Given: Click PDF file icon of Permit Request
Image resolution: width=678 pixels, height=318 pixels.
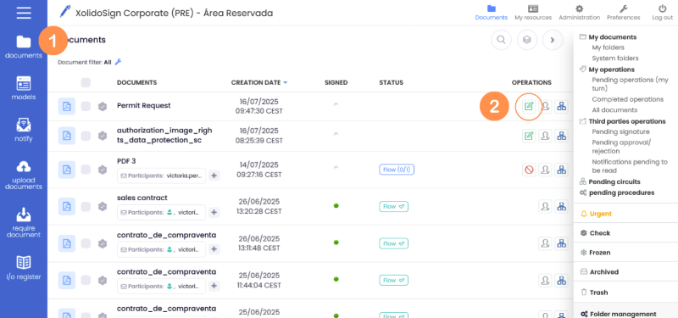Looking at the screenshot, I should [67, 107].
